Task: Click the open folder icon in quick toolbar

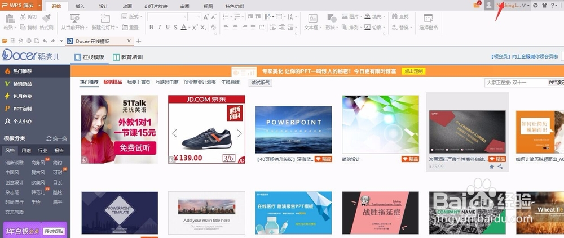Action: [x=5, y=41]
